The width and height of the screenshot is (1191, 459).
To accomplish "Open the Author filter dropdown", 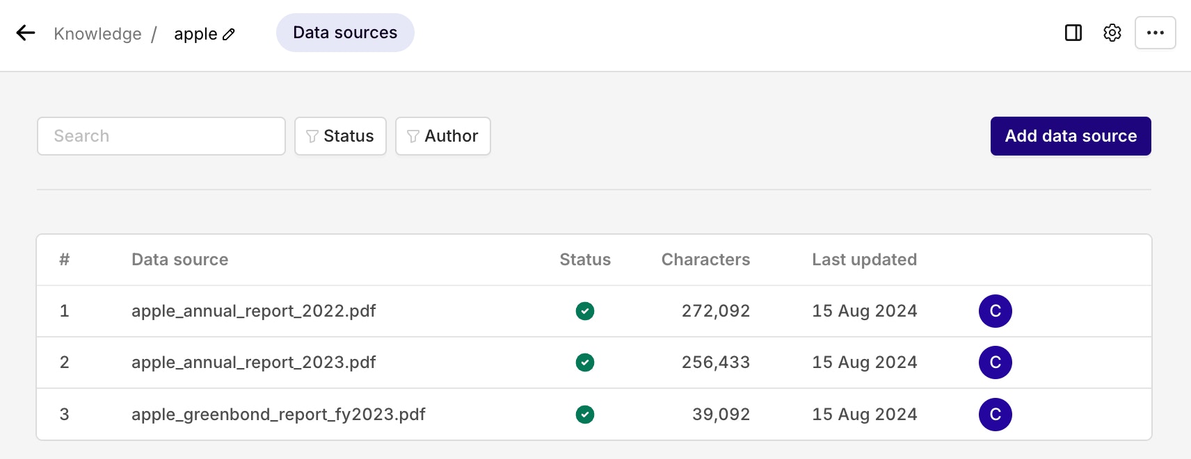I will 443,136.
